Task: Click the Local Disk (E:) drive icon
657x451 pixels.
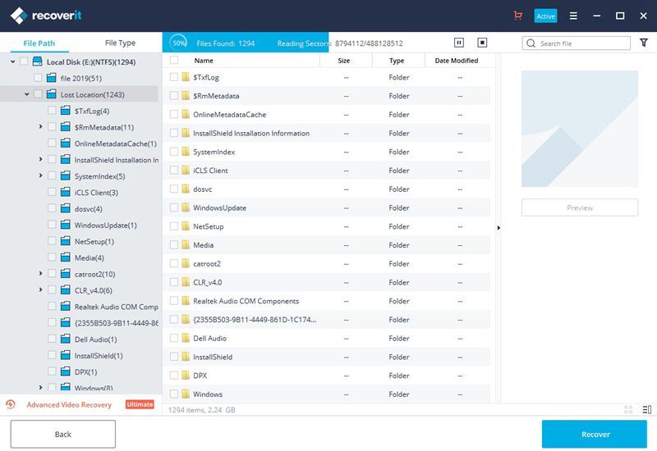Action: (37, 61)
